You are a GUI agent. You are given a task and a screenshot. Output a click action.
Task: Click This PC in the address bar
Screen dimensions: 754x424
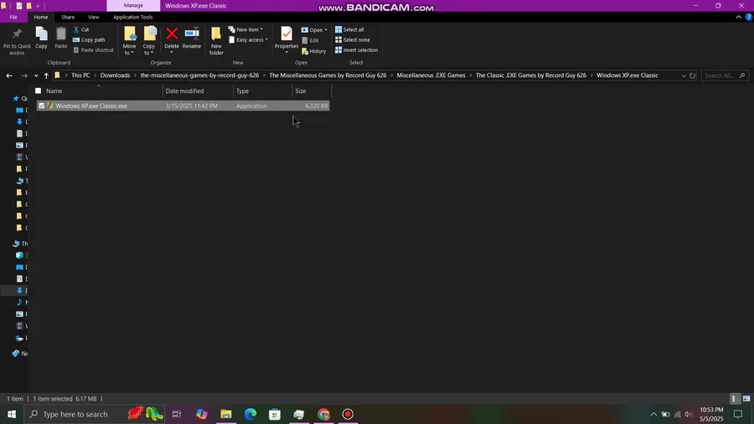(x=80, y=75)
